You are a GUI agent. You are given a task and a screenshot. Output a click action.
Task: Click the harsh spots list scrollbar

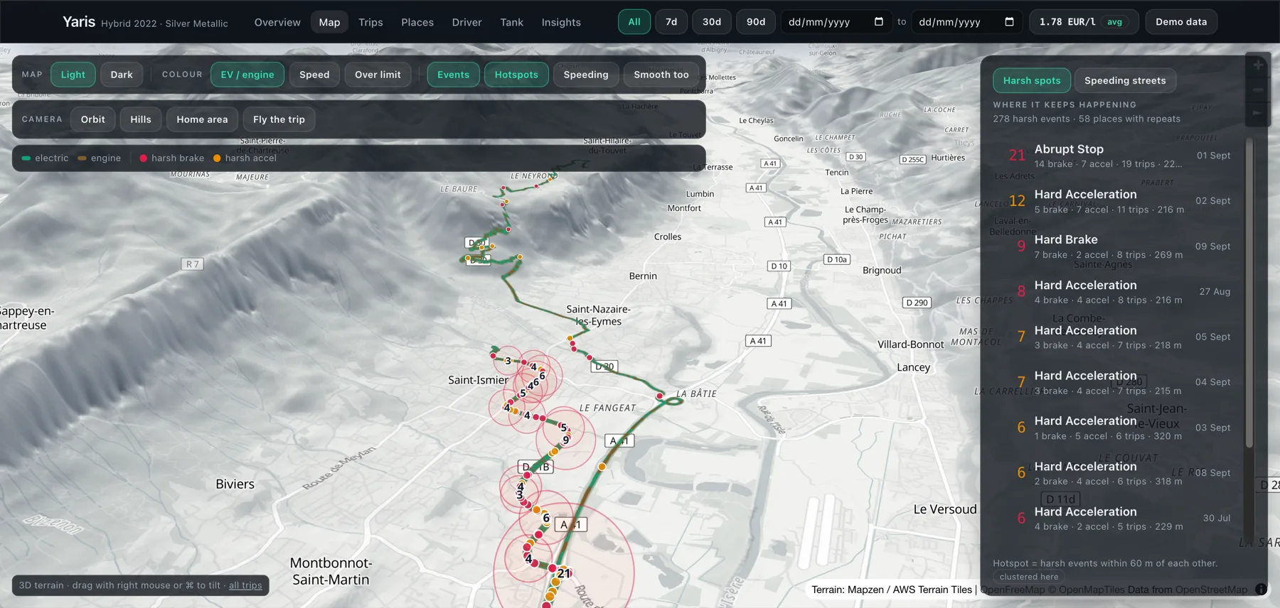[1249, 291]
